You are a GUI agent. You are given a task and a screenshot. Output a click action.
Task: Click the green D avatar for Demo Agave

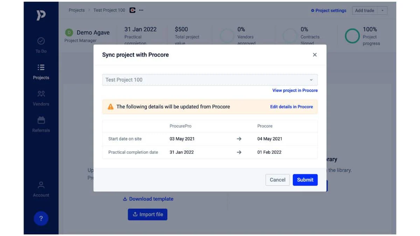point(69,33)
